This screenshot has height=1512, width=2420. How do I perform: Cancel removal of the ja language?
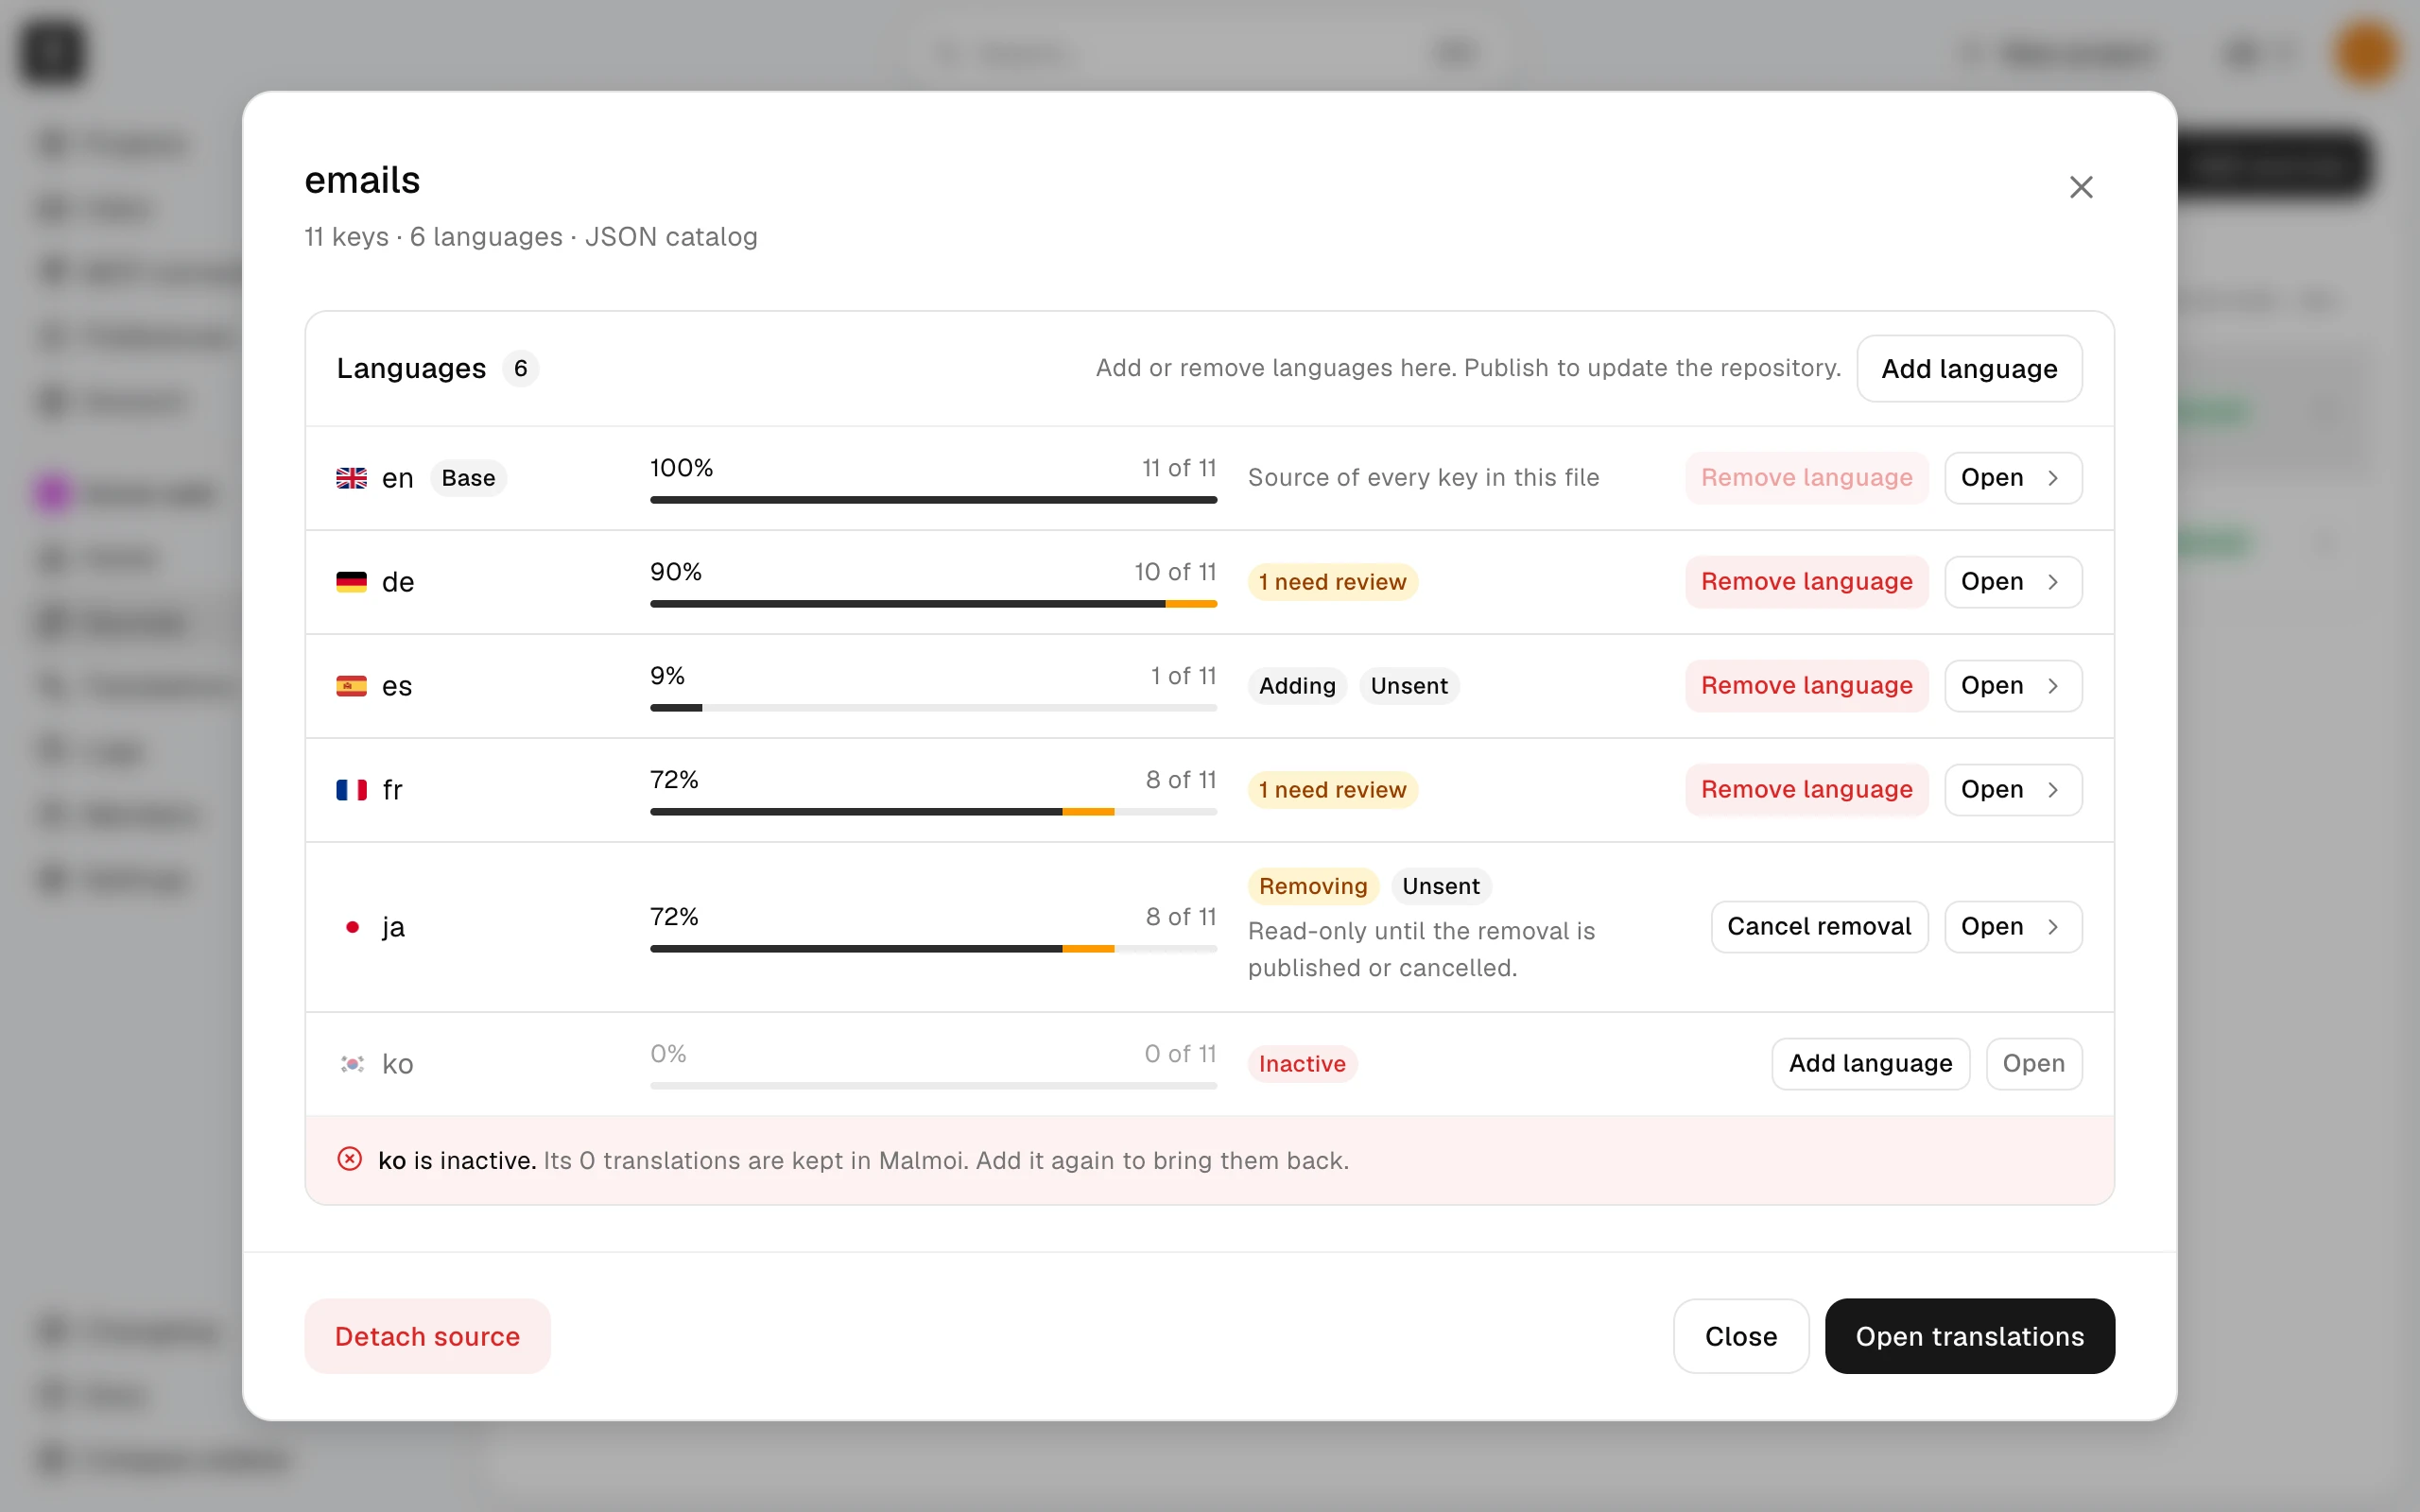tap(1819, 927)
